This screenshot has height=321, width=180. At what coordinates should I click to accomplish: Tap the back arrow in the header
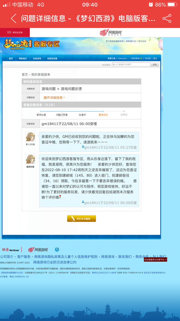pyautogui.click(x=13, y=19)
